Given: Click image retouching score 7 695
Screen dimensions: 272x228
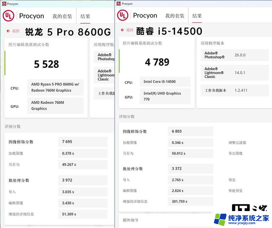Looking at the screenshot, I should click(83, 142).
